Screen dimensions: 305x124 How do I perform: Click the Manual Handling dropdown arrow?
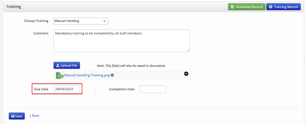click(x=104, y=21)
